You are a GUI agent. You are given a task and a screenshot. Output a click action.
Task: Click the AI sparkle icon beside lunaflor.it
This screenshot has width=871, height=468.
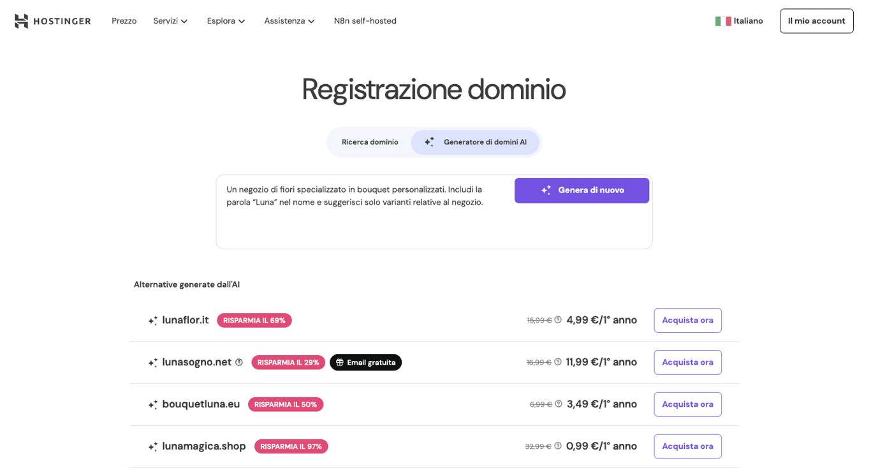(x=152, y=320)
